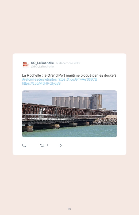This screenshot has width=139, height=215.
Task: Click the rock breakwater in the photo
Action: coord(105,121)
